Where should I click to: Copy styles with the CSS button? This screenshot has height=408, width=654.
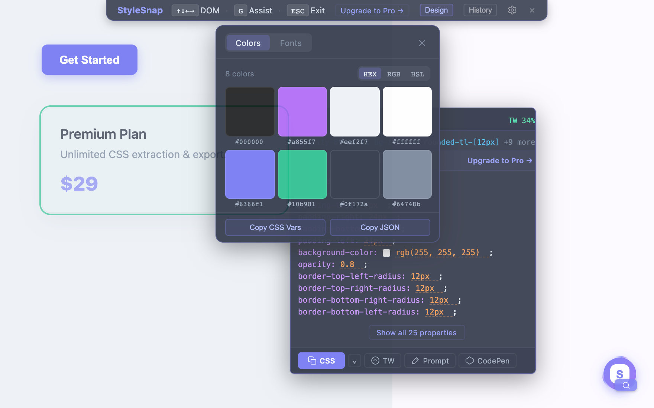(321, 361)
